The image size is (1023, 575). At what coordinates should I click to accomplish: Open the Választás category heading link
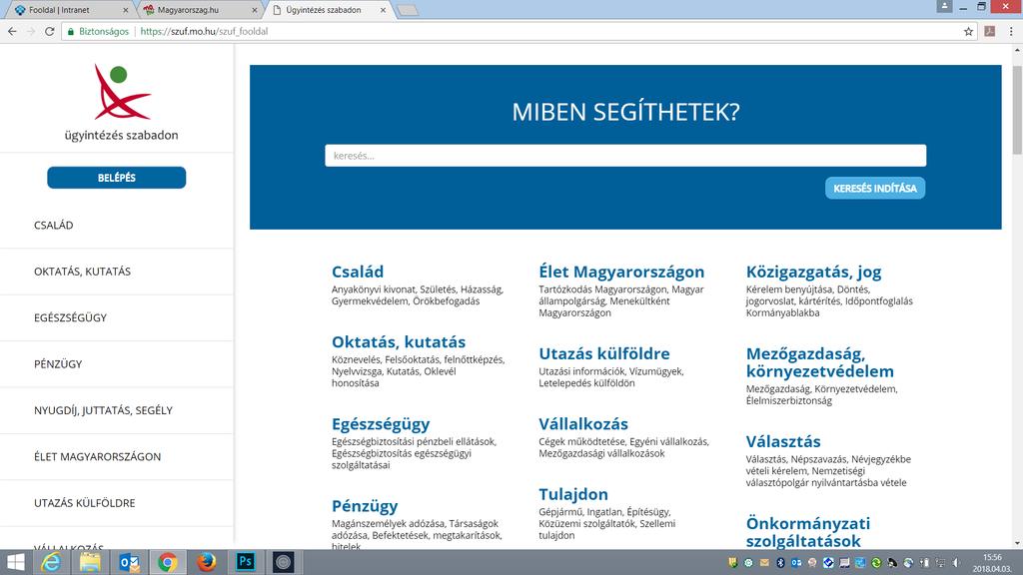(783, 442)
